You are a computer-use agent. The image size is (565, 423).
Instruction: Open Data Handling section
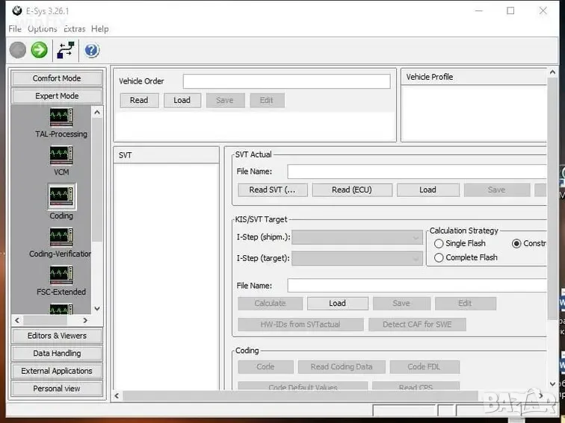point(57,353)
